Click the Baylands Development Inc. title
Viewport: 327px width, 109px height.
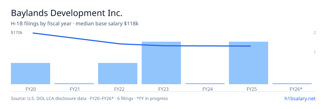point(67,13)
